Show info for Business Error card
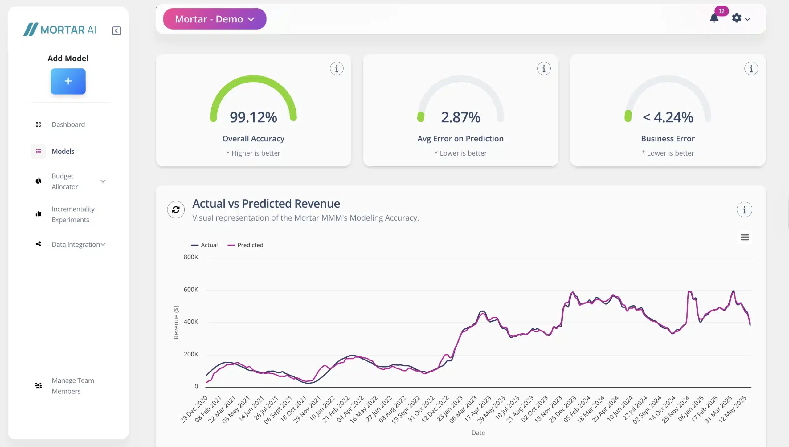789x447 pixels. point(751,69)
